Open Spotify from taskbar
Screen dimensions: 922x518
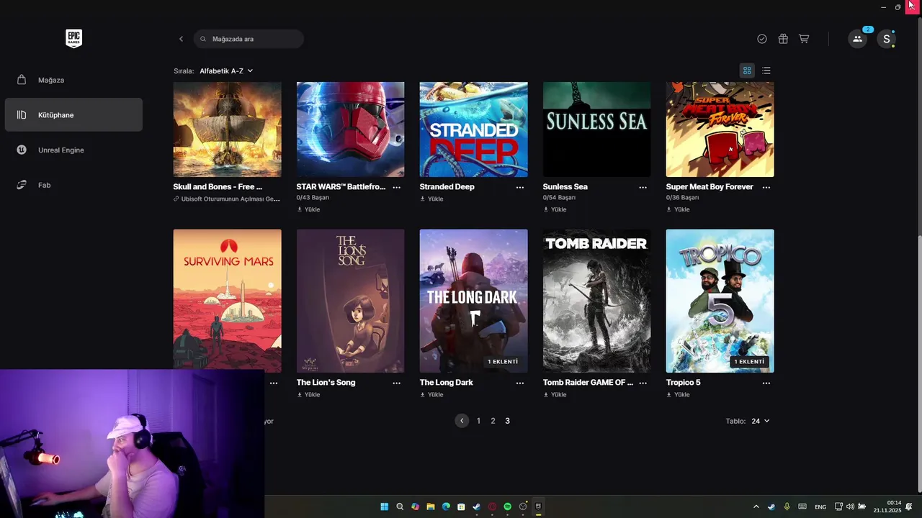tap(507, 506)
